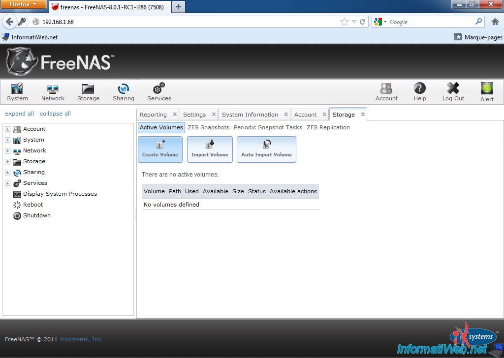
Task: Expand the Account tree node
Action: [x=8, y=129]
